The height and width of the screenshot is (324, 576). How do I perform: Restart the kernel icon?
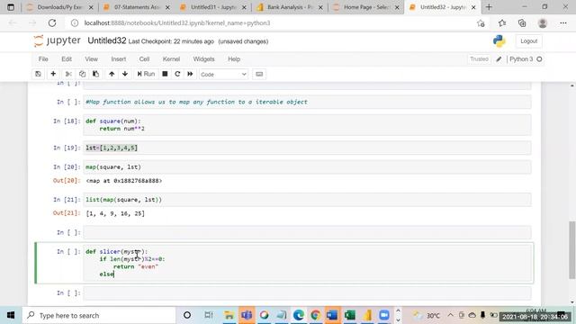click(177, 74)
